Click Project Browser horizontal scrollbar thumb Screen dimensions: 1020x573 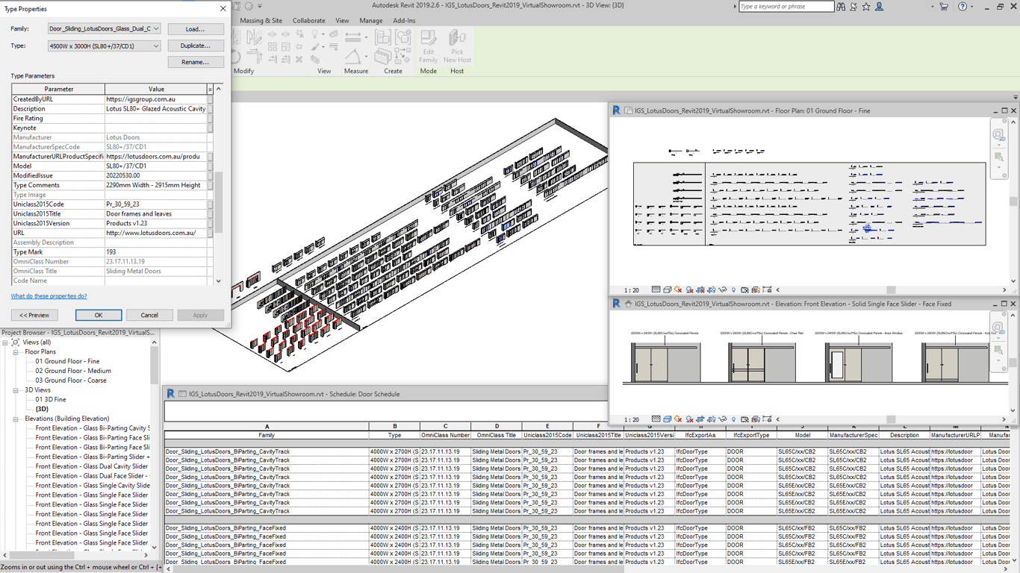click(43, 555)
